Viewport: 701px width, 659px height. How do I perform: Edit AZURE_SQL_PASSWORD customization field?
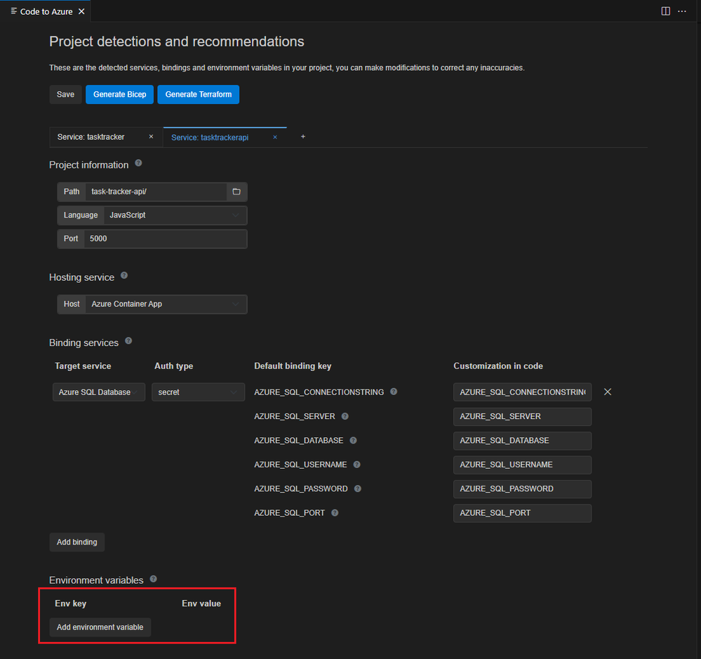pyautogui.click(x=522, y=488)
